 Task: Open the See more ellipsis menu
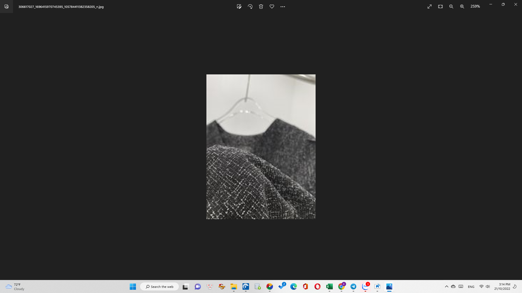tap(283, 7)
